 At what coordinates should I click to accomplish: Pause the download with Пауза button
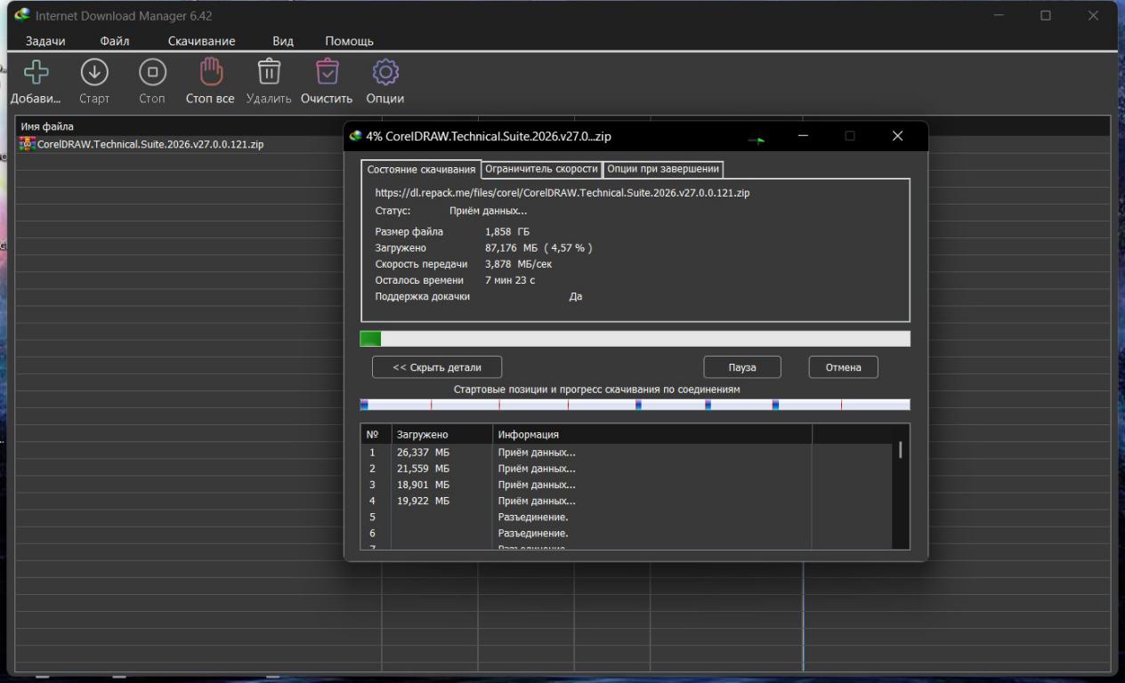(741, 367)
